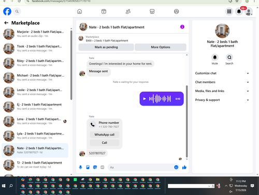Open Marjorie conversation
This screenshot has height=195, width=259.
coord(35,34)
